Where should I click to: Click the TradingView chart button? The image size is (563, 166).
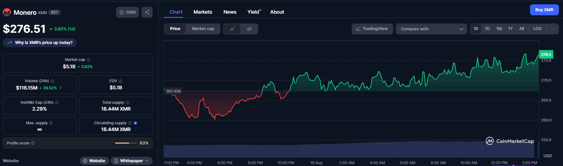[372, 29]
